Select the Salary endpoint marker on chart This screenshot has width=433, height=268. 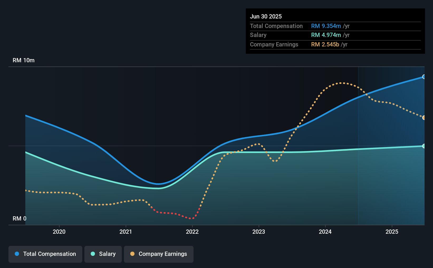click(424, 146)
